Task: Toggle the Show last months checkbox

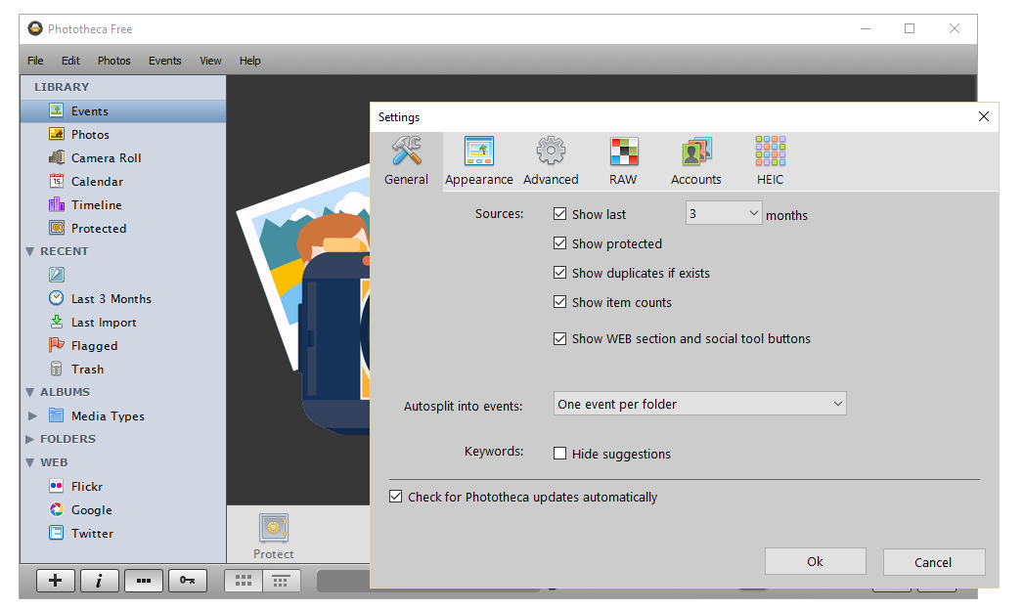Action: (559, 214)
